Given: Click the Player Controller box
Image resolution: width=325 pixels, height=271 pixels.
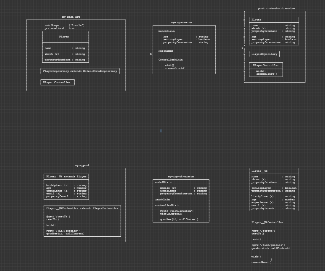Looking at the screenshot, I should point(58,82).
